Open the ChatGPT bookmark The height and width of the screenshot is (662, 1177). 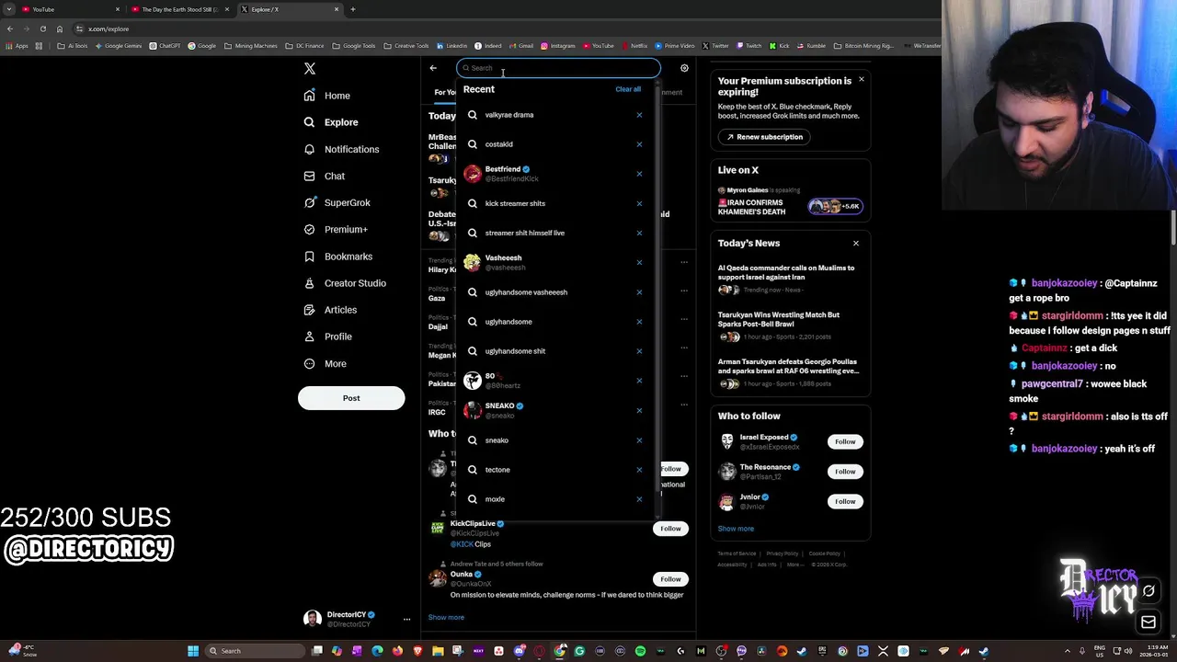(x=165, y=46)
